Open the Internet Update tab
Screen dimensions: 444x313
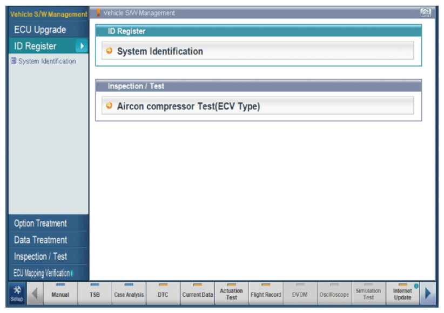point(402,294)
